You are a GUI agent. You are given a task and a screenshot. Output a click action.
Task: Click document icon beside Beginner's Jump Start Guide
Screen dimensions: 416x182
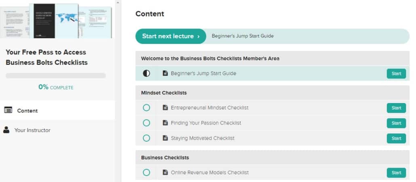click(165, 73)
